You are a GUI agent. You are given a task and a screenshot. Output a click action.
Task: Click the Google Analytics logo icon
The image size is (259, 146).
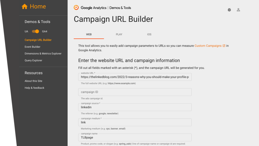(76, 8)
